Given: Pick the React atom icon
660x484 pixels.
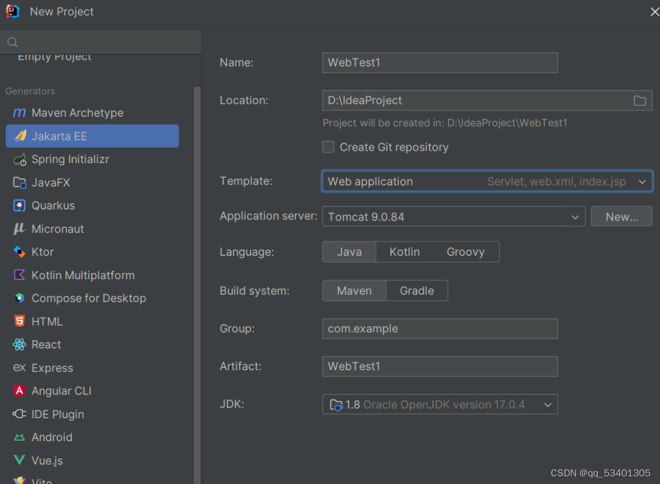Looking at the screenshot, I should [x=19, y=344].
